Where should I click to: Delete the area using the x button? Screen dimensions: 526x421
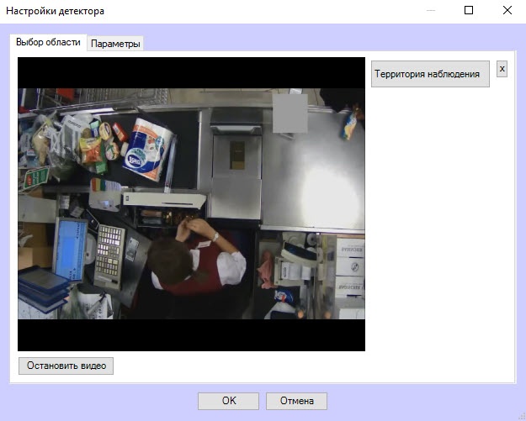[x=502, y=69]
